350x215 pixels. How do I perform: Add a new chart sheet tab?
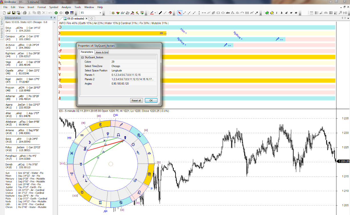(91, 18)
